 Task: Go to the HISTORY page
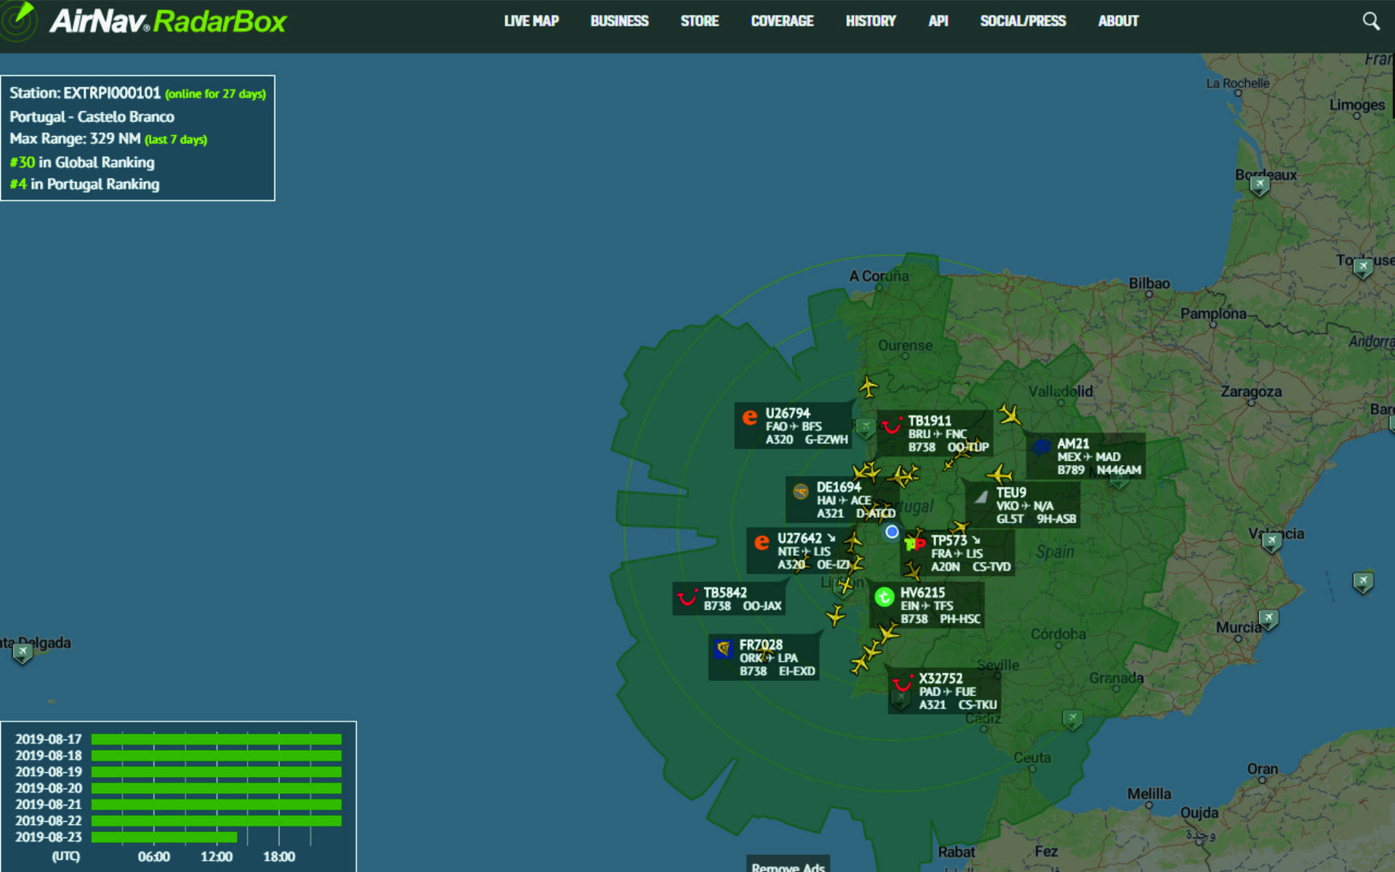pyautogui.click(x=870, y=21)
